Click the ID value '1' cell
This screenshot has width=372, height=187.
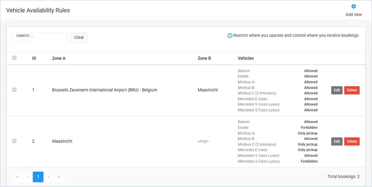(x=33, y=90)
